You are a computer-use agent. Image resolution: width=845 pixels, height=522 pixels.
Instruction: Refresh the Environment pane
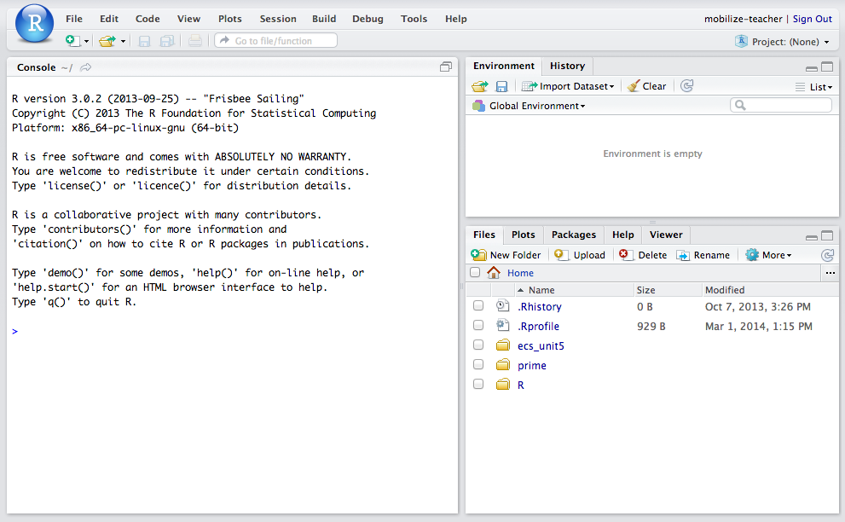pos(687,86)
